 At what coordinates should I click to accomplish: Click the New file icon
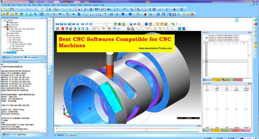3,9
